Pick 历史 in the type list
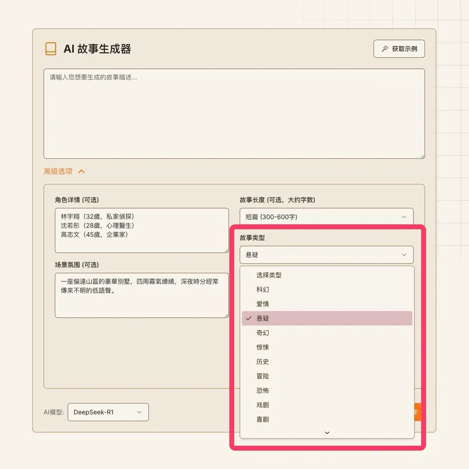 pos(263,362)
